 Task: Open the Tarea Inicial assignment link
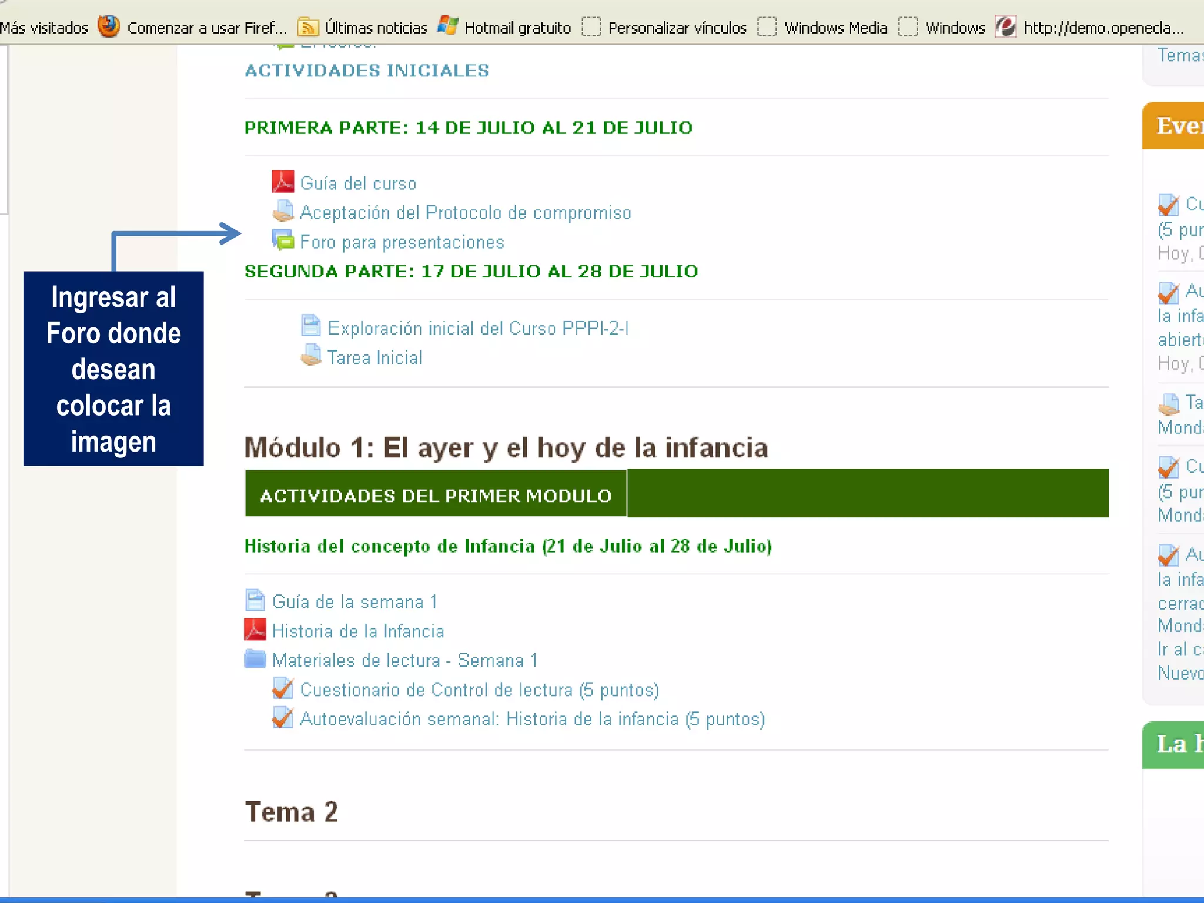click(374, 358)
